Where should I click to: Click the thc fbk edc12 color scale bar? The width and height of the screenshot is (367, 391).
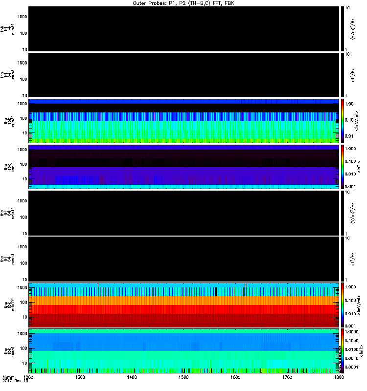click(x=343, y=305)
